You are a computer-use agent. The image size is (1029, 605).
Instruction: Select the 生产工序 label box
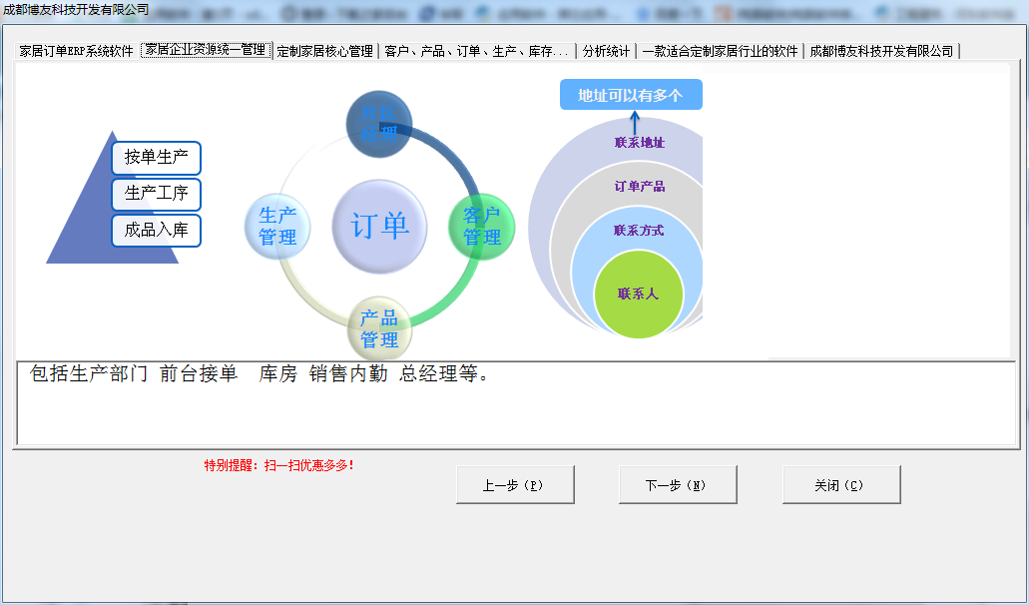tap(155, 194)
